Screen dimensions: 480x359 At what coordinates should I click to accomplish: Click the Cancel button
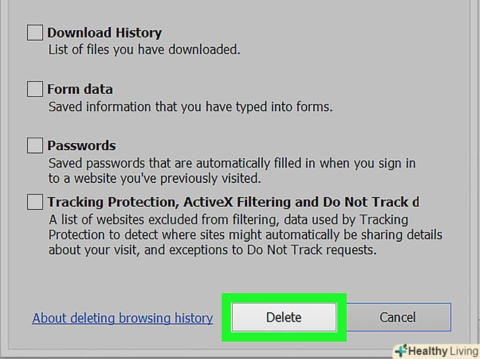pos(398,317)
